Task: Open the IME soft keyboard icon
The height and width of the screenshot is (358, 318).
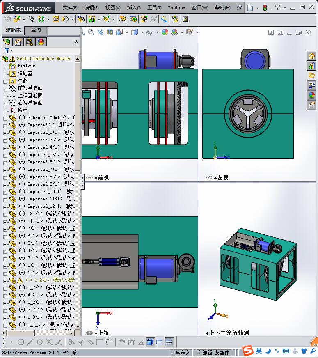Action: point(286,351)
